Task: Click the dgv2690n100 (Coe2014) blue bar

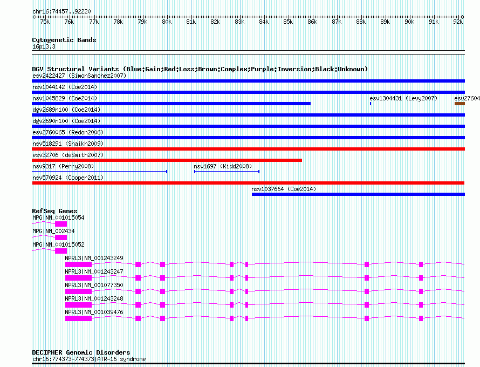Action: coord(248,126)
